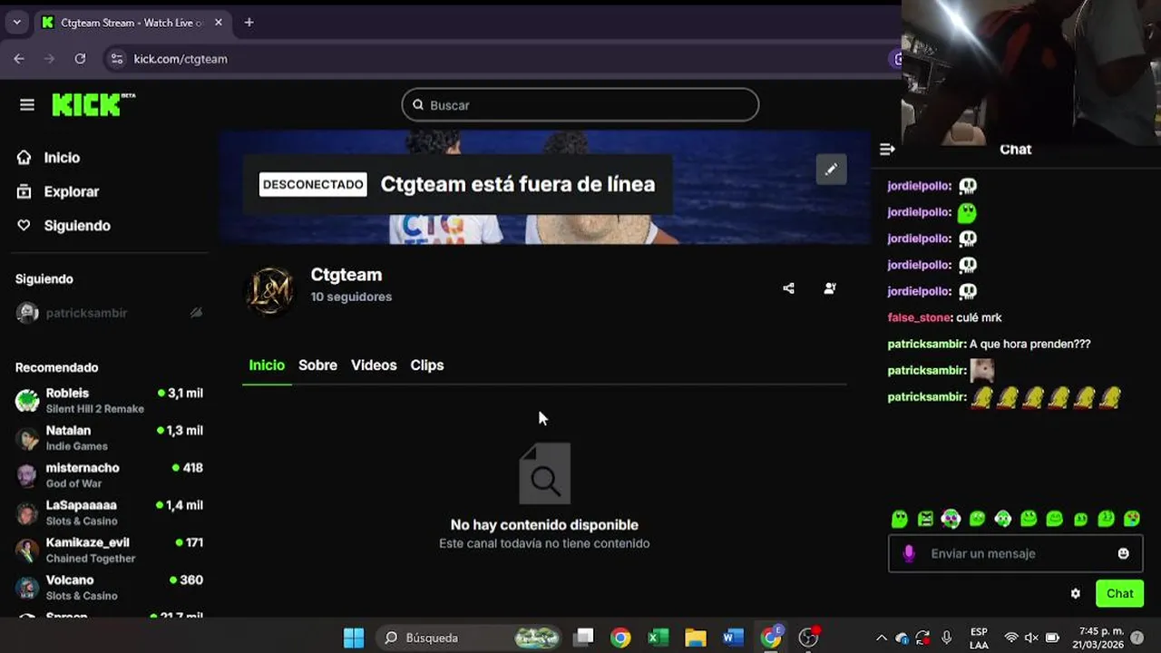The width and height of the screenshot is (1161, 653).
Task: Collapse the chat panel
Action: [887, 150]
